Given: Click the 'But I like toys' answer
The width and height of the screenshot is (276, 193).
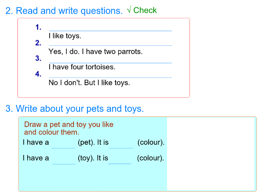Looking at the screenshot, I should 89,83.
